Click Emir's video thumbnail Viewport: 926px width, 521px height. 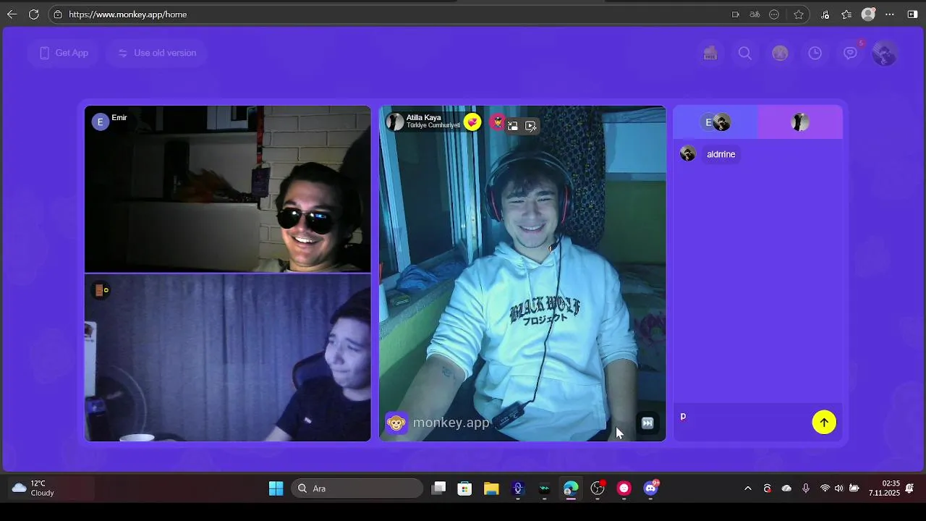coord(228,189)
